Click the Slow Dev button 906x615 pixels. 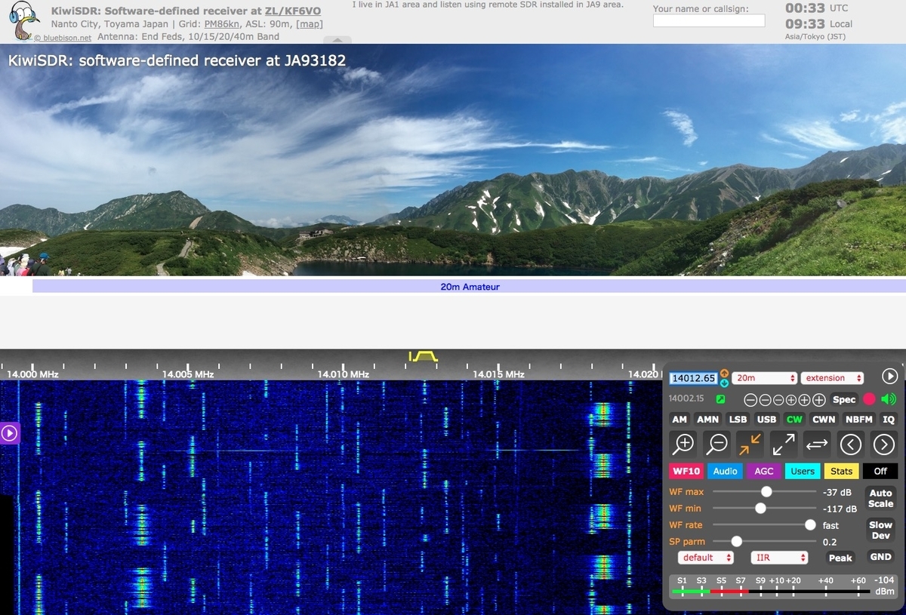pos(880,530)
